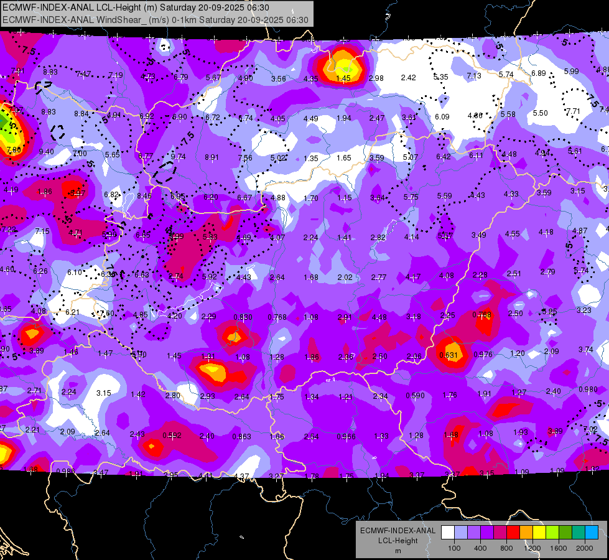Screen dimensions: 609x560
Task: Select the red 800 m legend swatch
Action: (x=513, y=532)
